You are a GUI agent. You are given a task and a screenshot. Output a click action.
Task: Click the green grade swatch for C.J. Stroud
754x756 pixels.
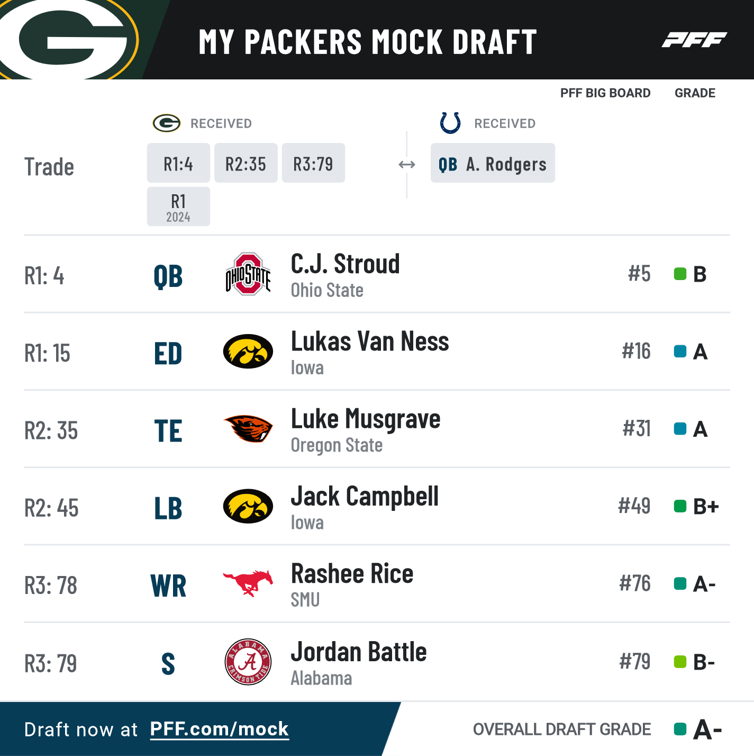(680, 274)
